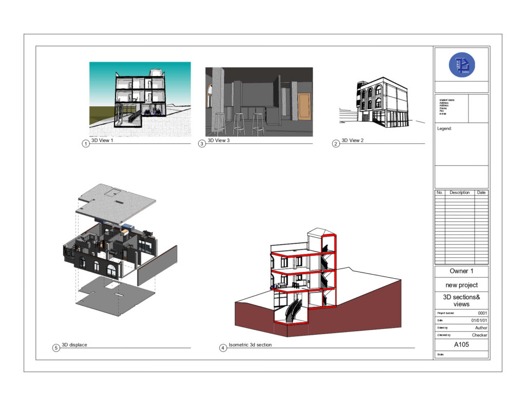Click the circled number 2 view marker
The height and width of the screenshot is (406, 526).
[336, 144]
